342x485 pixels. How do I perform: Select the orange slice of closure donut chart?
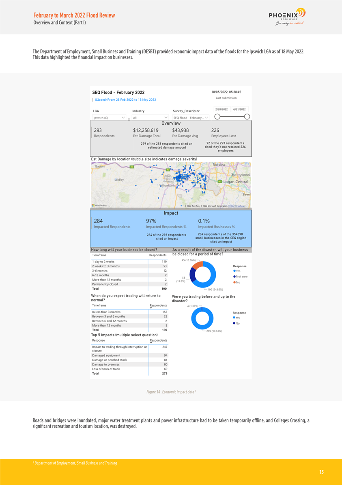(x=198, y=265)
